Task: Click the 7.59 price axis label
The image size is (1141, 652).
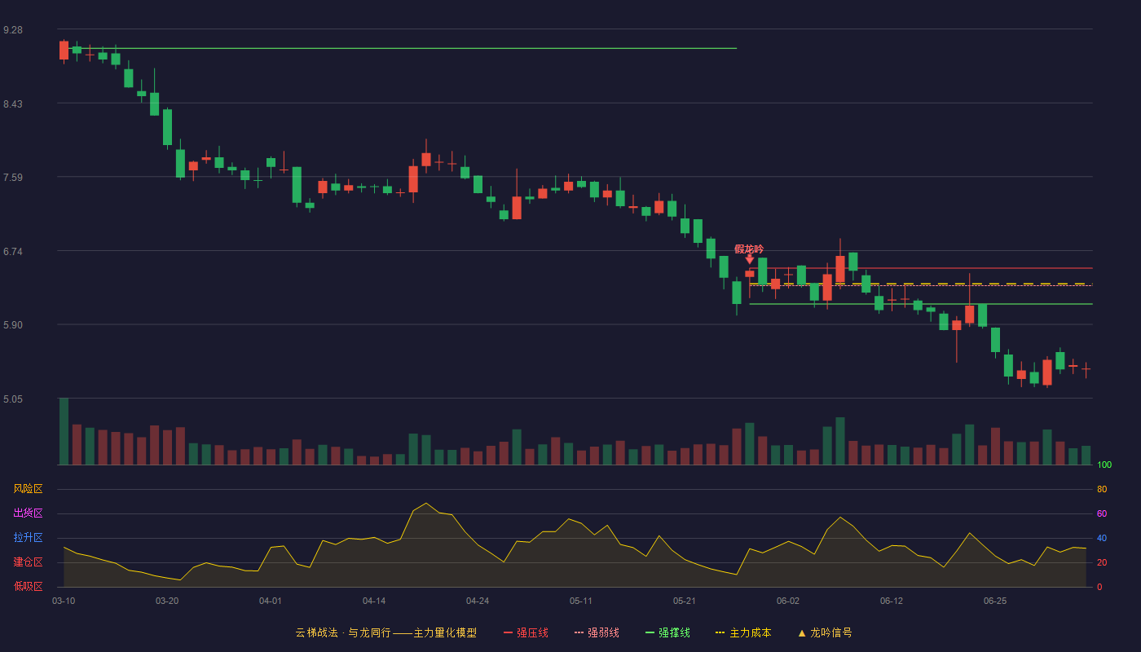Action: tap(13, 178)
